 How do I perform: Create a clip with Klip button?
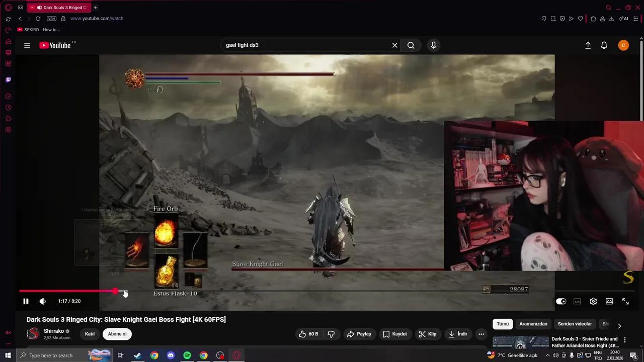click(427, 334)
